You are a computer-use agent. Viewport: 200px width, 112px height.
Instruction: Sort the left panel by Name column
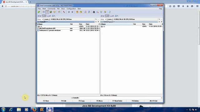(53, 24)
